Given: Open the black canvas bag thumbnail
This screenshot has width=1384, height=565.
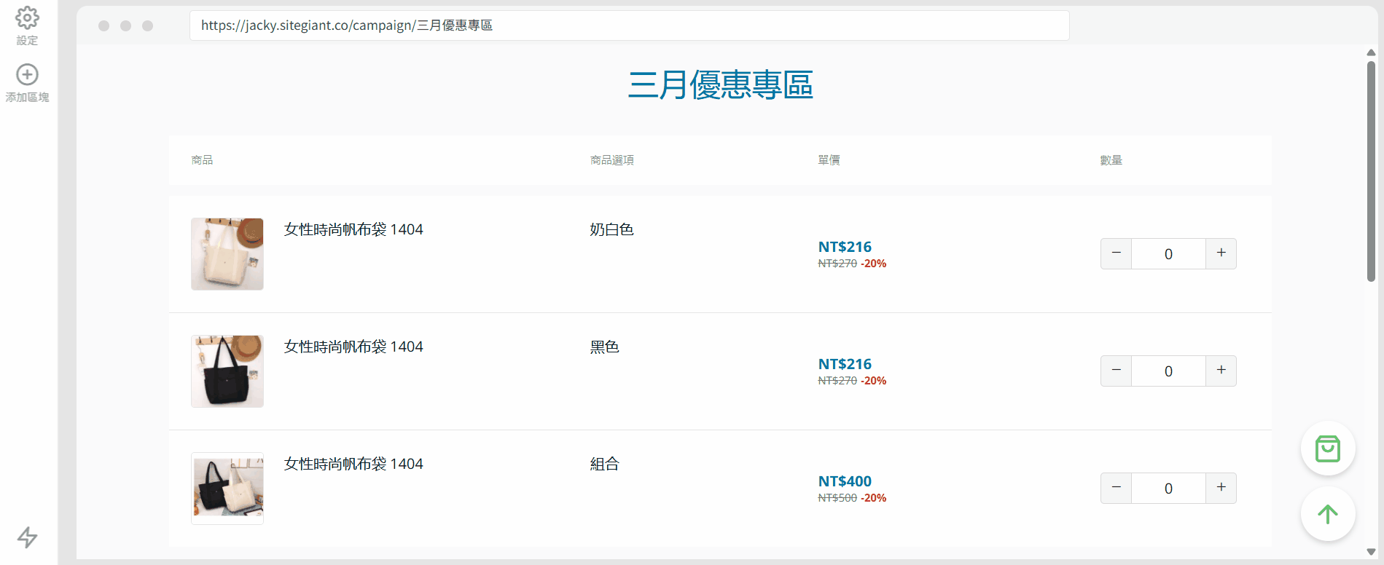Looking at the screenshot, I should click(x=227, y=371).
